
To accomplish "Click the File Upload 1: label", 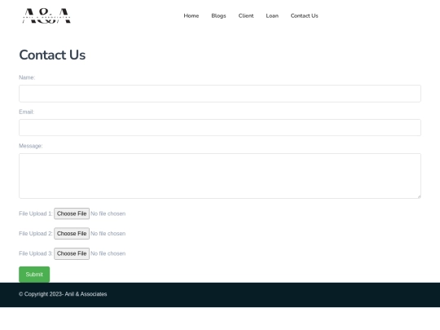I will 36,213.
